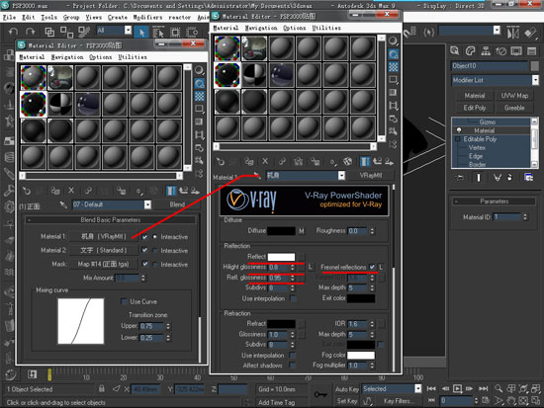Go to the start frame
The image size is (544, 408).
click(431, 388)
